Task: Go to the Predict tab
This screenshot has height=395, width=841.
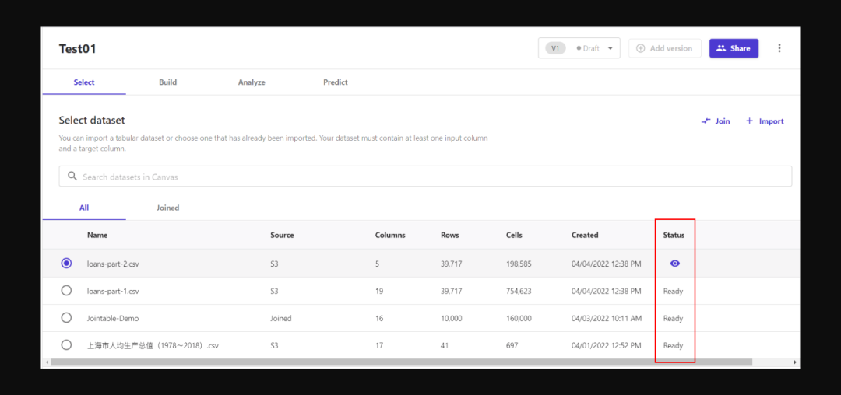Action: 335,82
